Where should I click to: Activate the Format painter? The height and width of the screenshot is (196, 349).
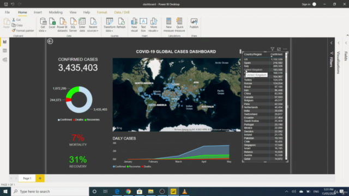(x=23, y=30)
